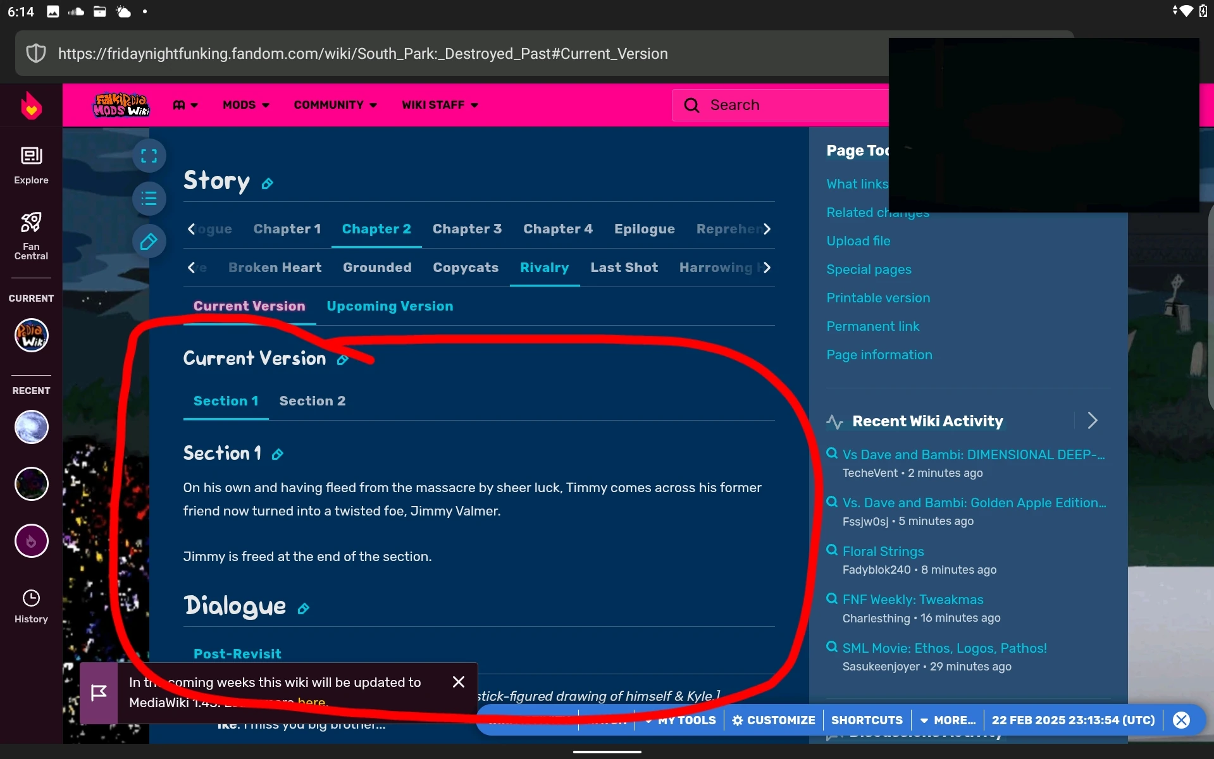The height and width of the screenshot is (759, 1214).
Task: Switch to the Upcoming Version tab
Action: 390,306
